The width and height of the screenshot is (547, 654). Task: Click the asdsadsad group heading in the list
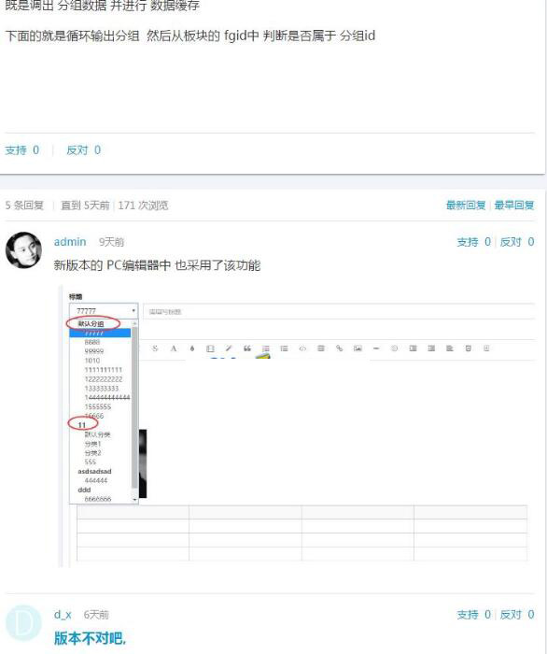[x=94, y=471]
